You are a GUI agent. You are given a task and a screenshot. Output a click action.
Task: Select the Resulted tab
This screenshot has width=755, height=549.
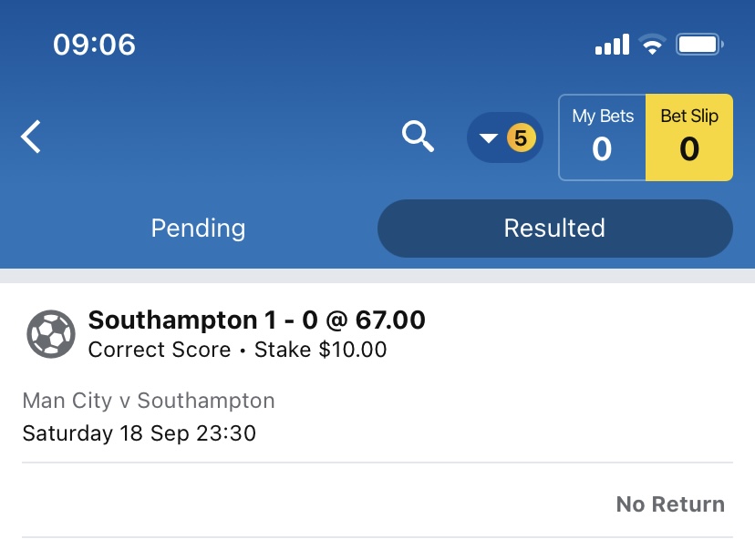tap(554, 229)
